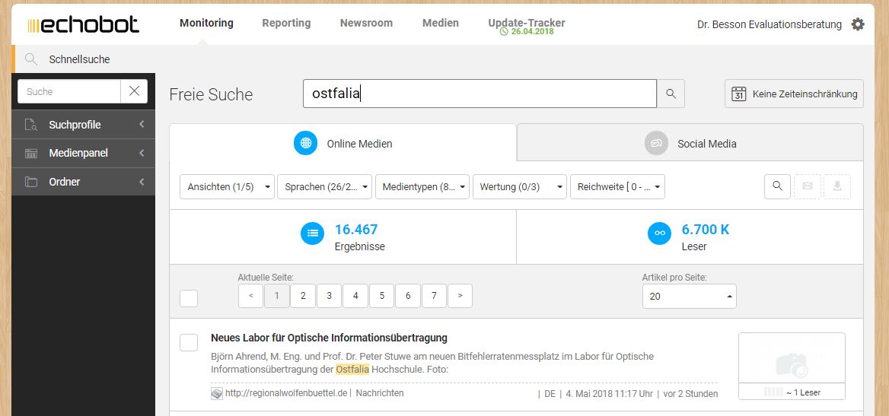Select the Online Medien tab
The width and height of the screenshot is (889, 416).
click(343, 143)
